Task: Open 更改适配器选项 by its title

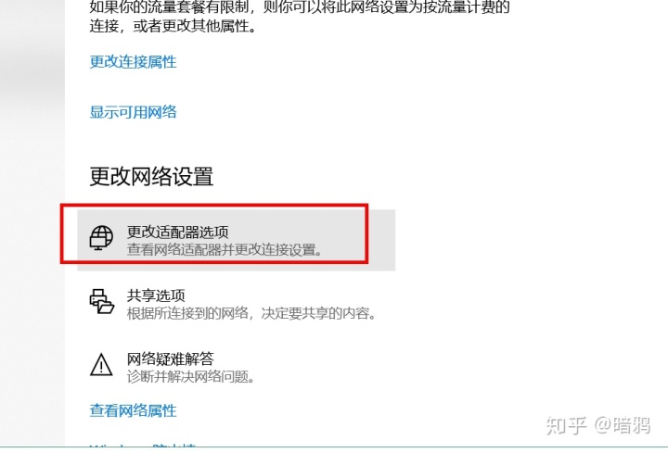Action: point(177,232)
